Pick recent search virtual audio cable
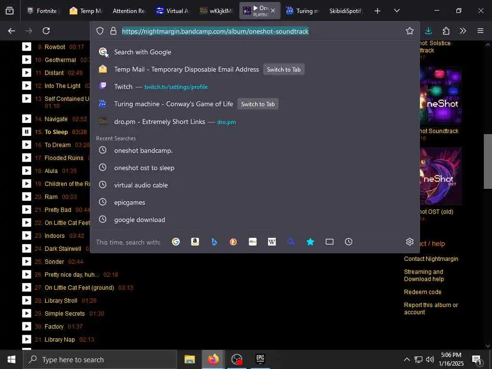Image resolution: width=492 pixels, height=369 pixels. [255, 185]
